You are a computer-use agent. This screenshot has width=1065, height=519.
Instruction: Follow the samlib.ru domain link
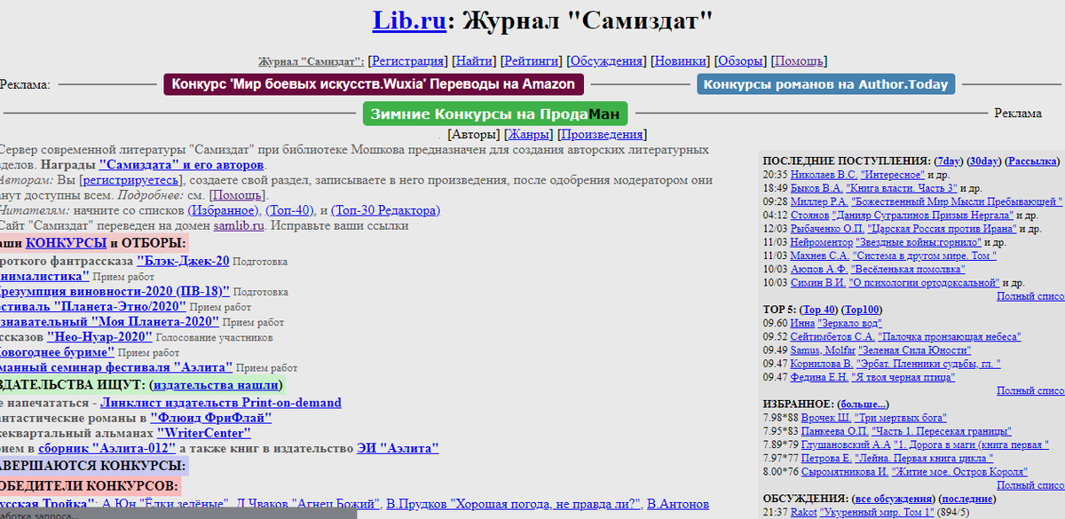point(239,225)
